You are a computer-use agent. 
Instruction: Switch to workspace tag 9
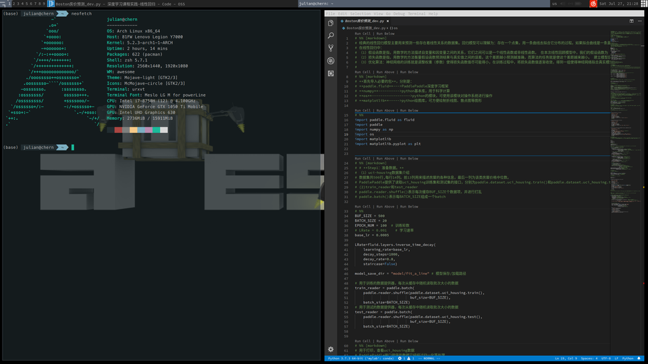point(44,4)
